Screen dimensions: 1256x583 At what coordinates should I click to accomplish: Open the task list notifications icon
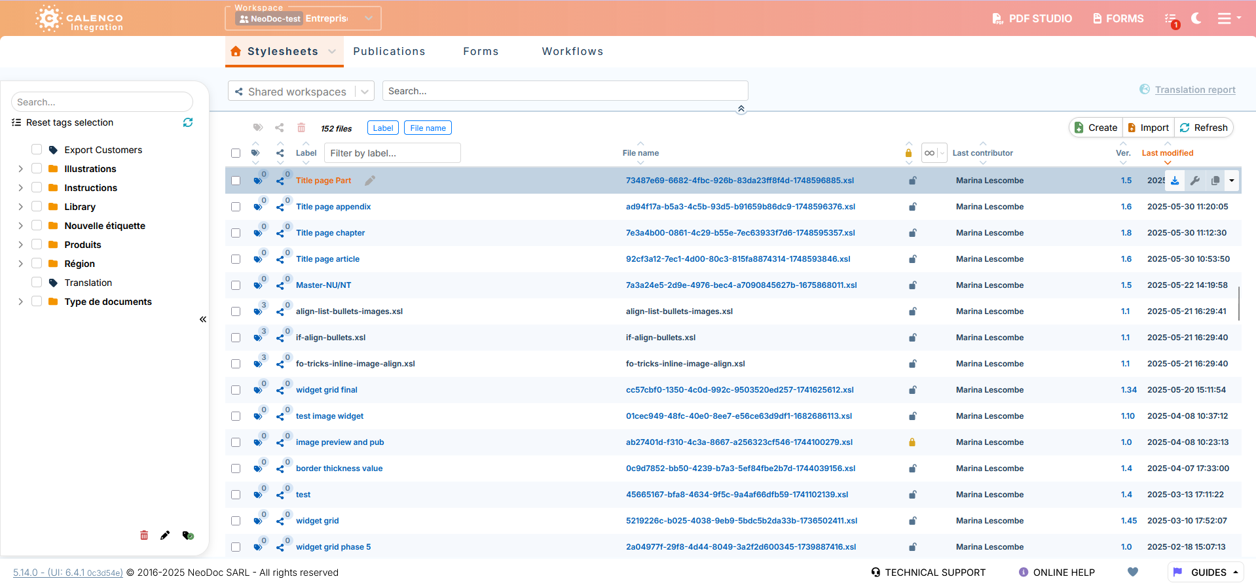(1171, 19)
